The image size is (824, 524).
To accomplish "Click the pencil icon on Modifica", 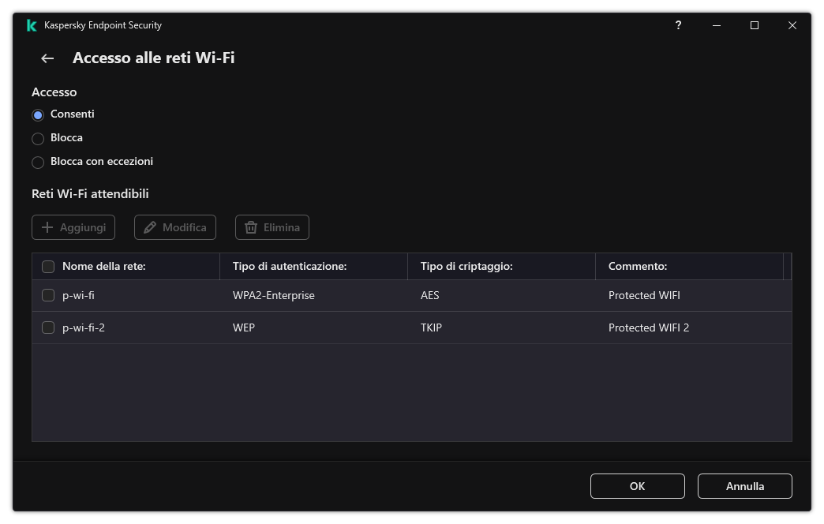I will tap(150, 227).
